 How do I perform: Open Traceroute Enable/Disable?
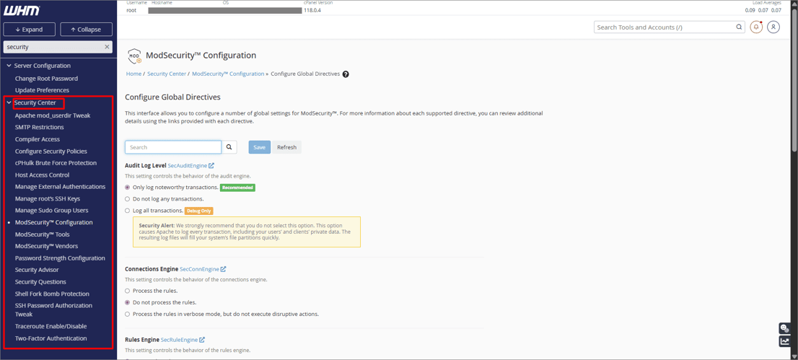coord(51,326)
